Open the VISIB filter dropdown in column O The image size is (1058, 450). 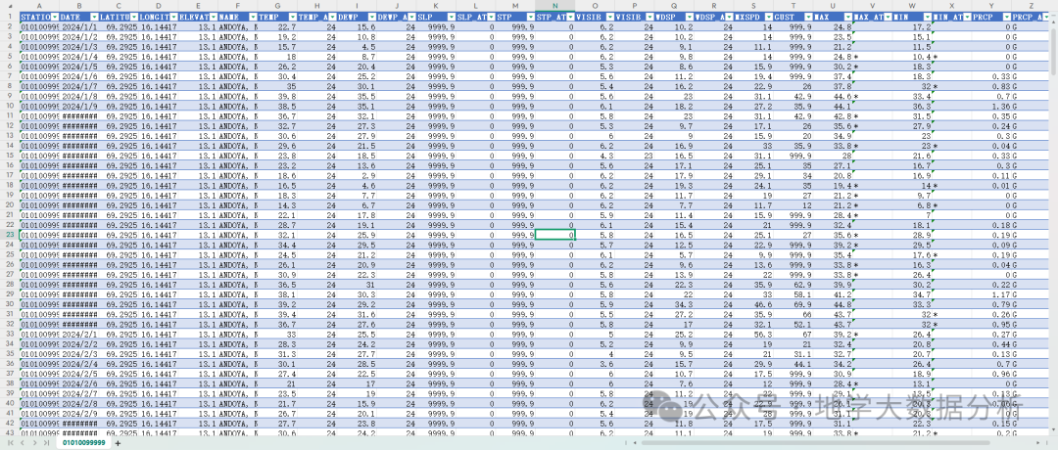coord(609,16)
